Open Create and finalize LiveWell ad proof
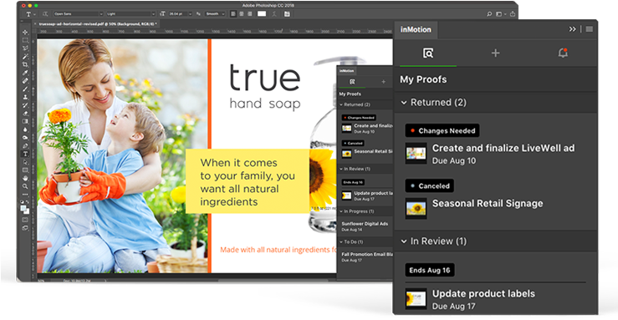The width and height of the screenshot is (618, 320). tap(503, 148)
